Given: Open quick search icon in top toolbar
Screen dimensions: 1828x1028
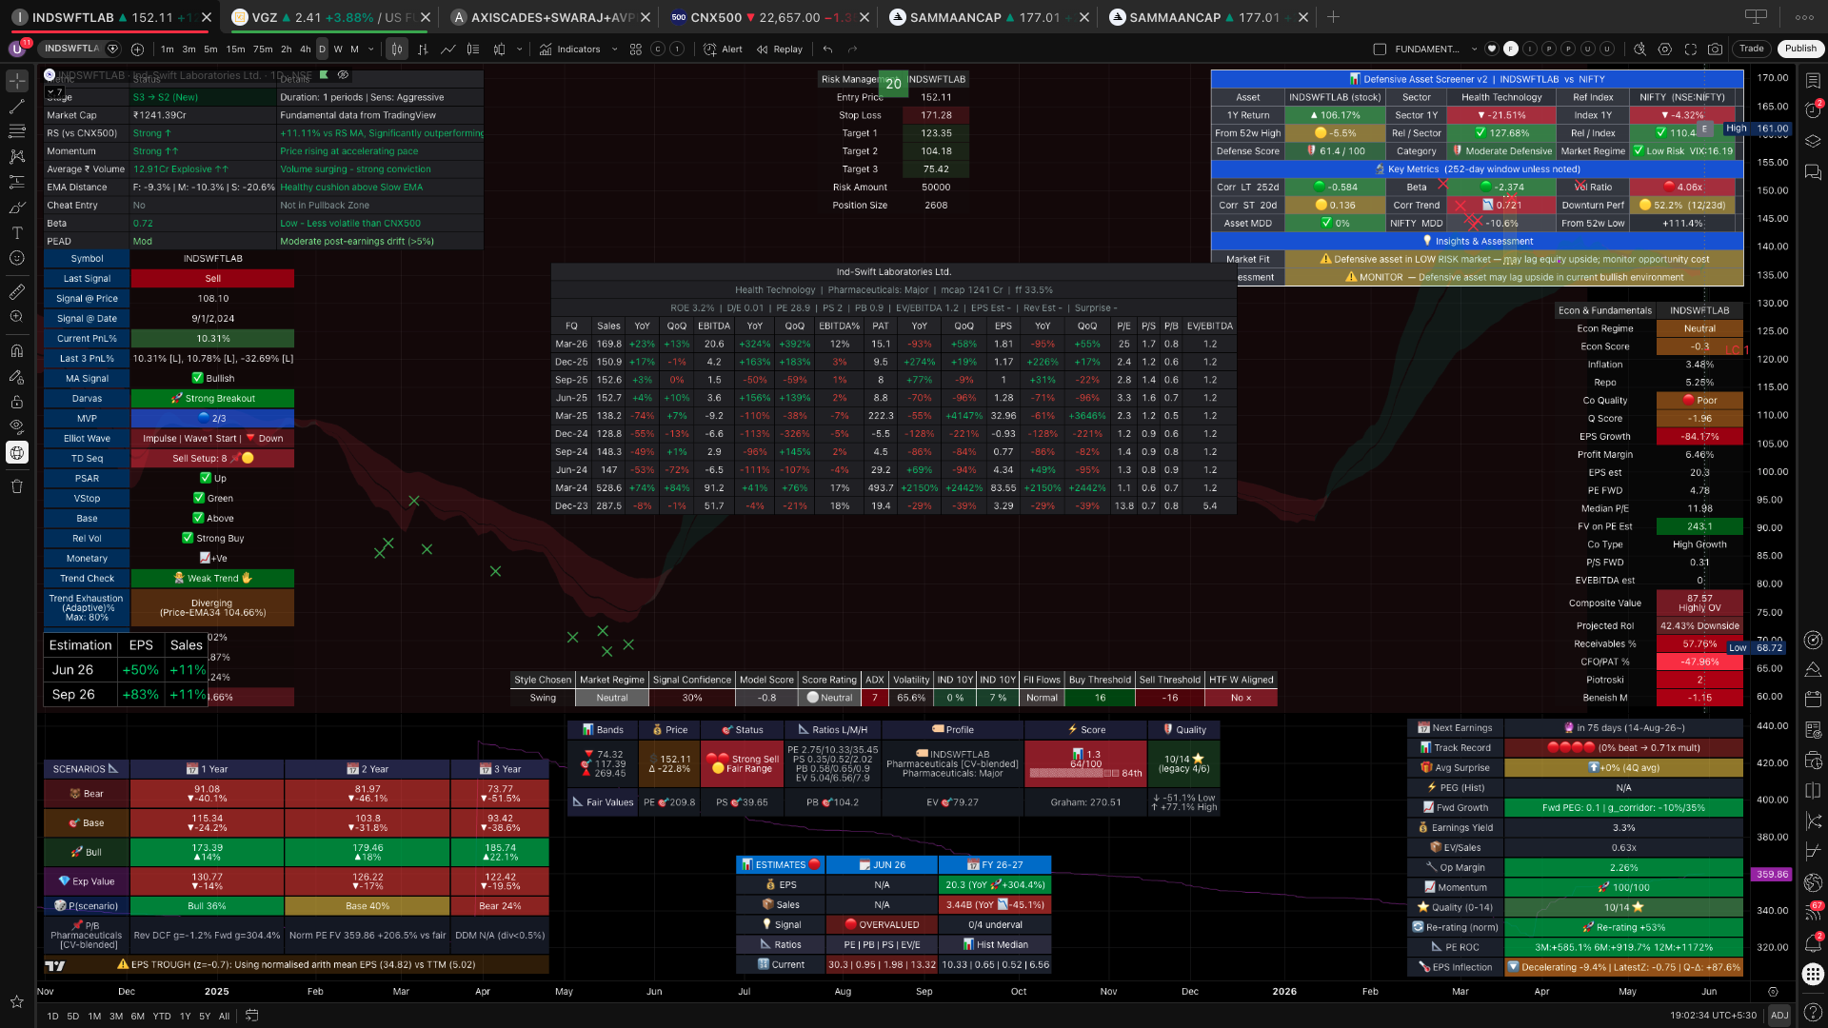Looking at the screenshot, I should (x=1639, y=49).
